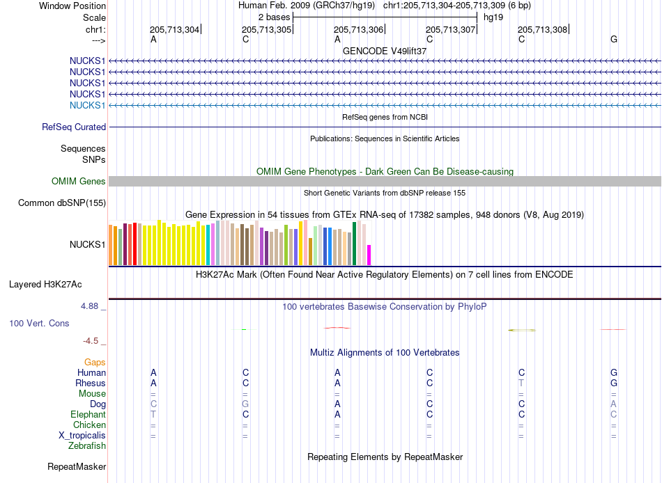Click the 205,713,306 position on the ruler

pyautogui.click(x=358, y=29)
